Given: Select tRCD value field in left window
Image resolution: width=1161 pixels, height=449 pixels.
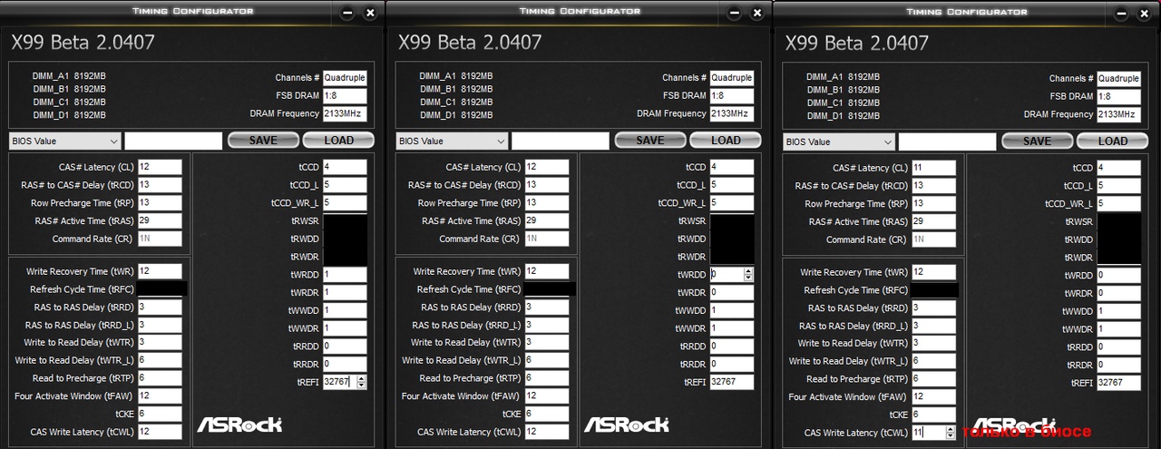Looking at the screenshot, I should point(160,185).
